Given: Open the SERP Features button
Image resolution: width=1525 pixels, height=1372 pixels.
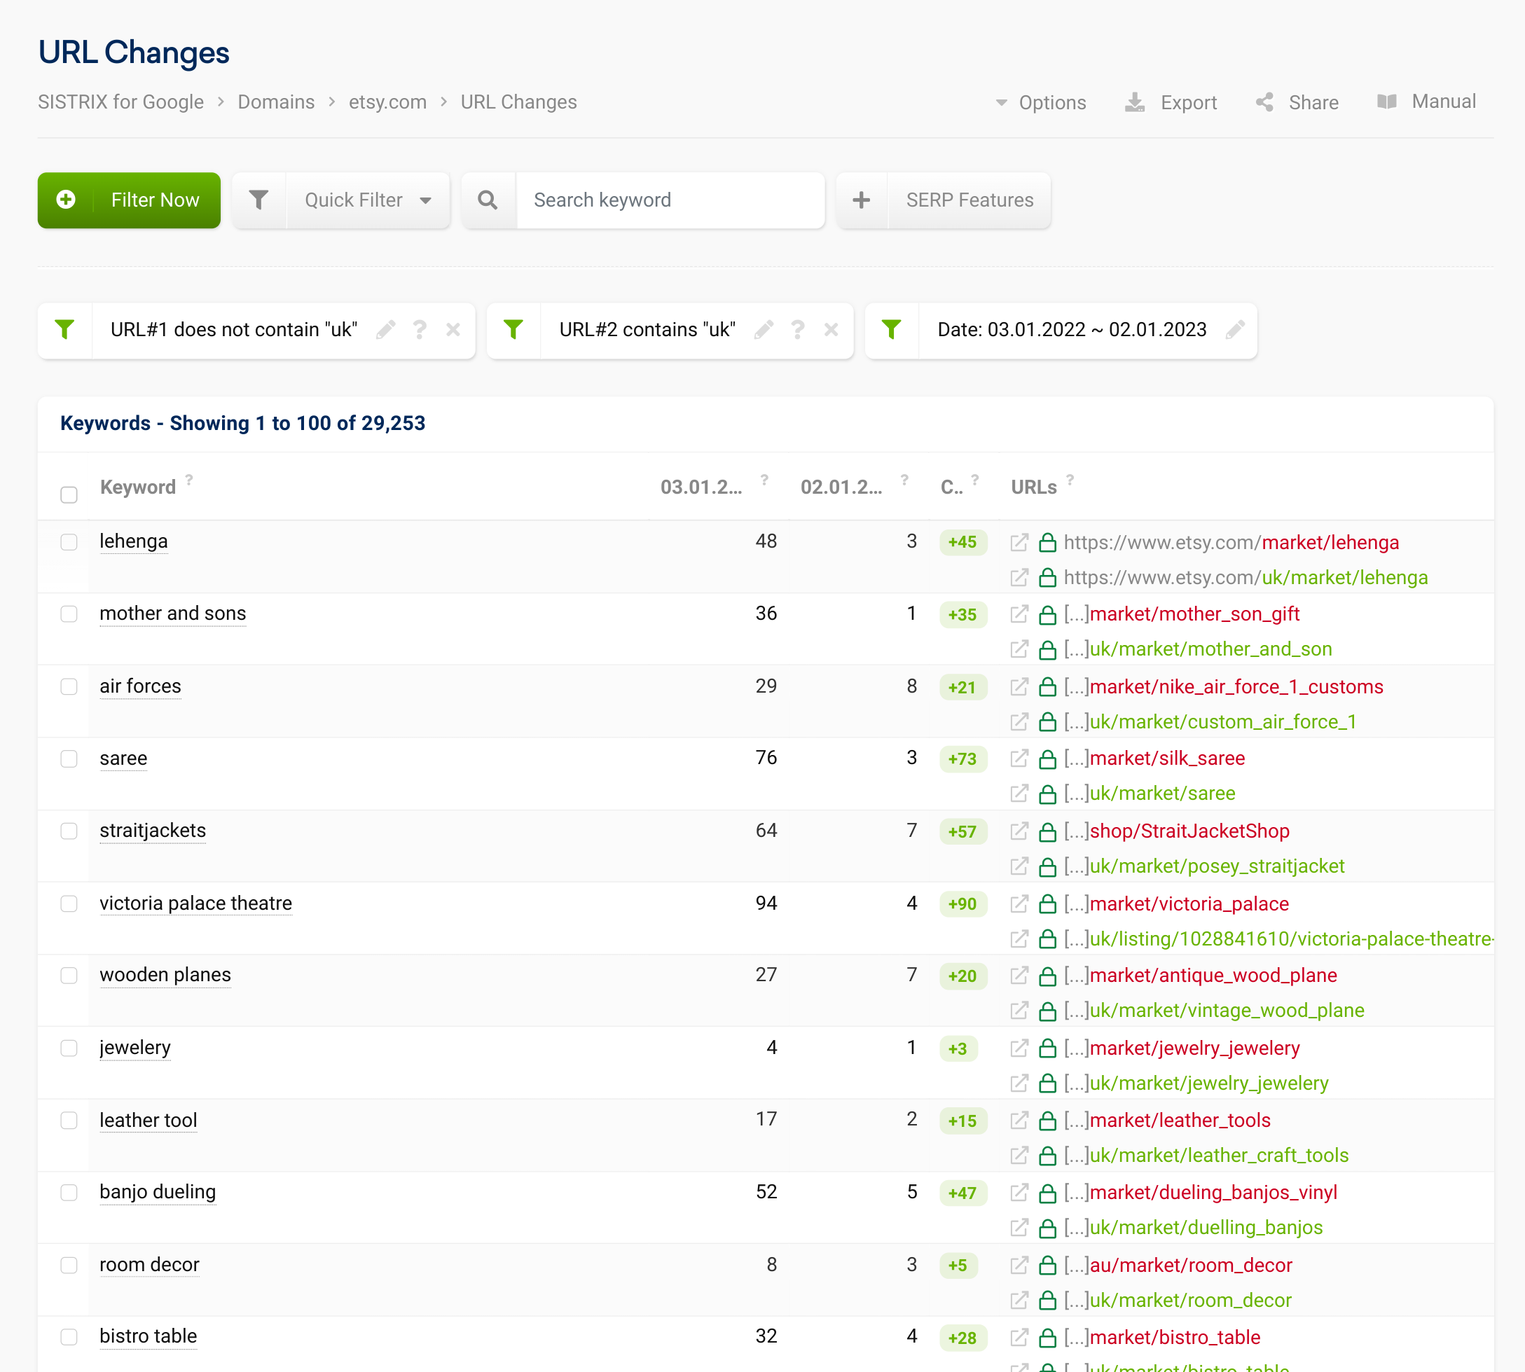Looking at the screenshot, I should (x=969, y=200).
